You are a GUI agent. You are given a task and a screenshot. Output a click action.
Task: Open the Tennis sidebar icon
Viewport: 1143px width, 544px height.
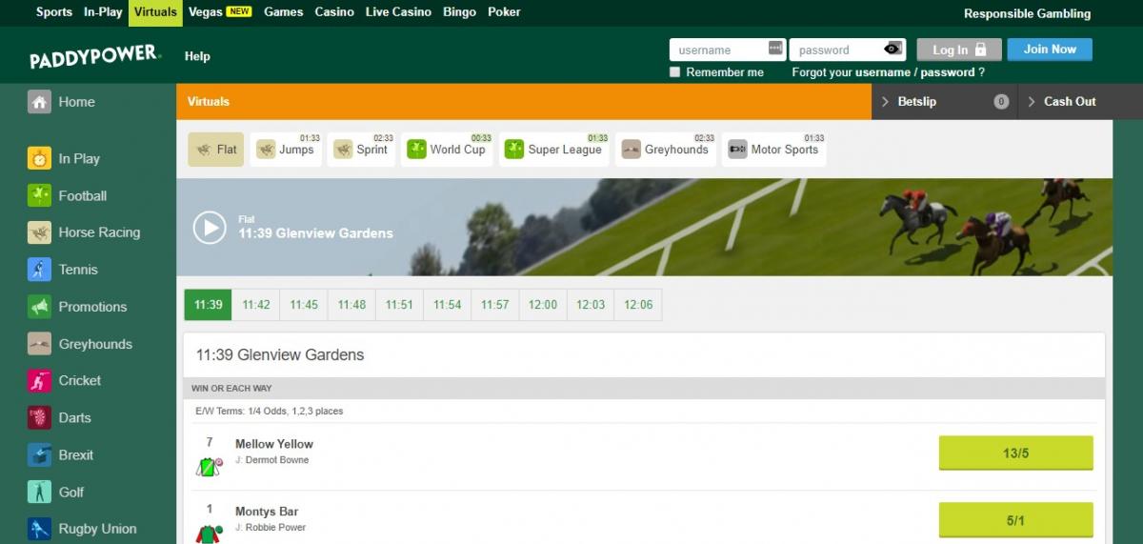(x=39, y=270)
